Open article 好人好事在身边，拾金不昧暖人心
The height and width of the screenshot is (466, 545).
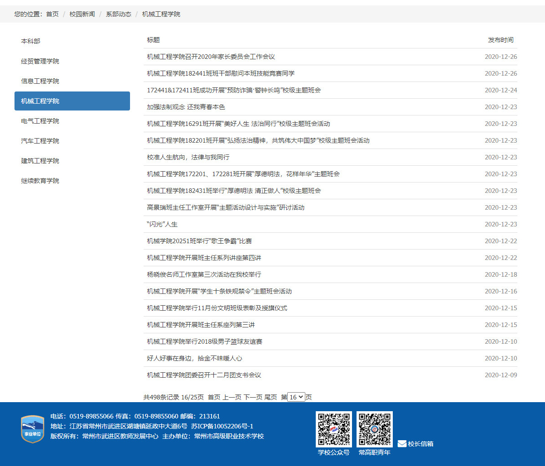(194, 358)
